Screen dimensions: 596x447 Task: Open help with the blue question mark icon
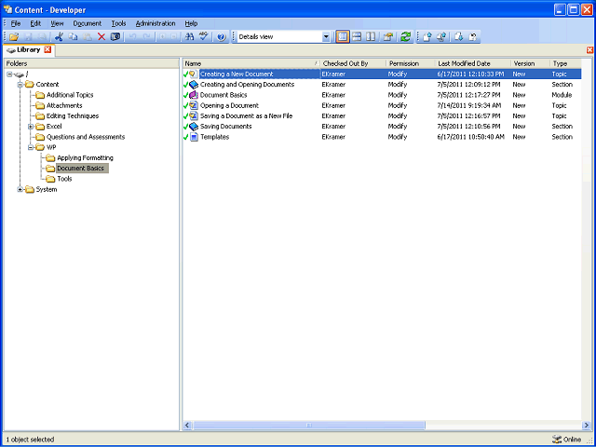coord(222,37)
